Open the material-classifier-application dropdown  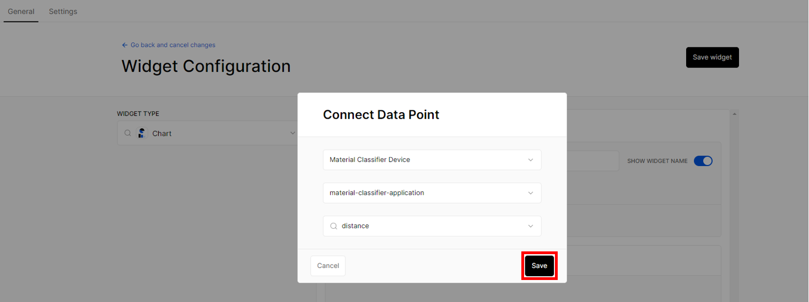(432, 193)
